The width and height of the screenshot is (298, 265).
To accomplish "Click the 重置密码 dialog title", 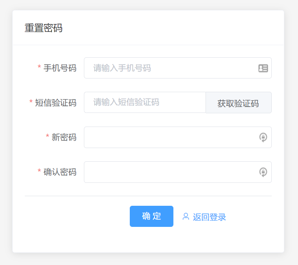I will [44, 28].
